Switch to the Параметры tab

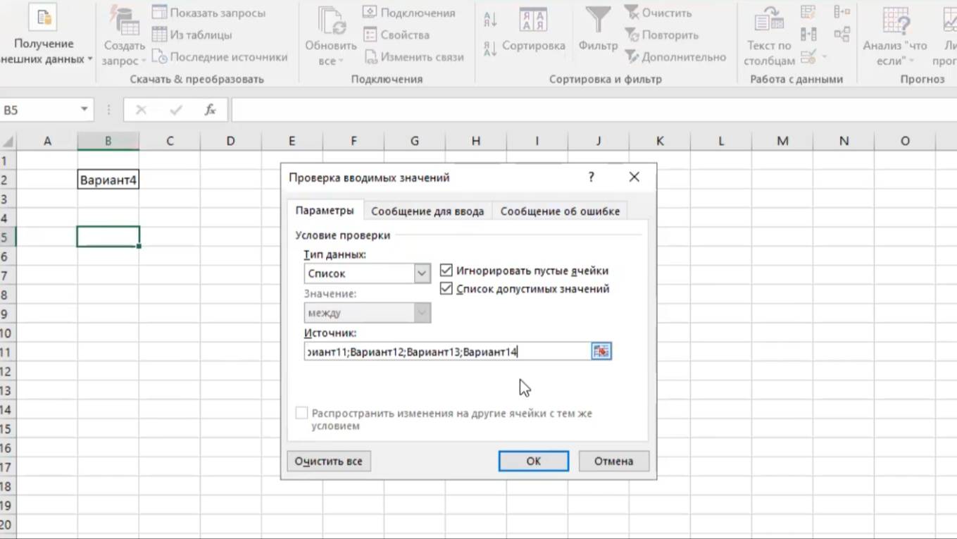point(325,211)
